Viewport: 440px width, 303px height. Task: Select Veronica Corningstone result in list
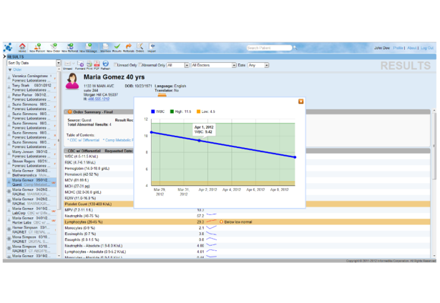click(31, 78)
